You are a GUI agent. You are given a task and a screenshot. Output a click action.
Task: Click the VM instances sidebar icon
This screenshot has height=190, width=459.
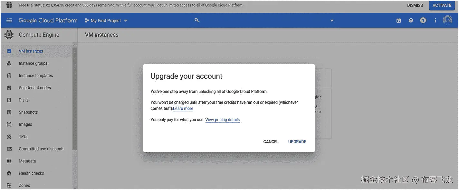pos(9,51)
